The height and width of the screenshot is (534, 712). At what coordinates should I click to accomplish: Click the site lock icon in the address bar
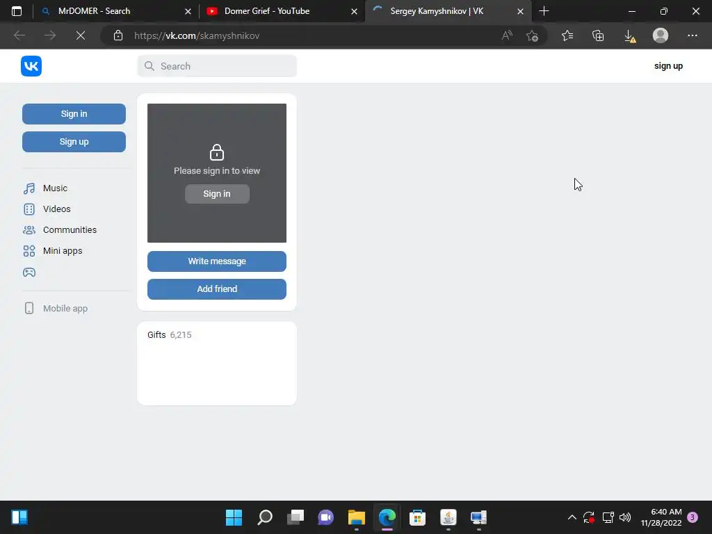(x=118, y=35)
